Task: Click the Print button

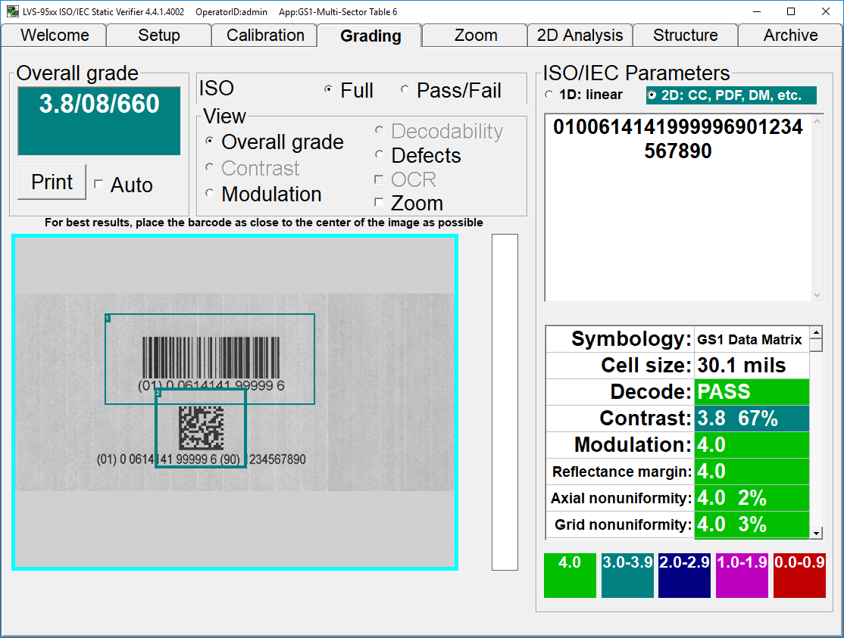Action: click(52, 182)
